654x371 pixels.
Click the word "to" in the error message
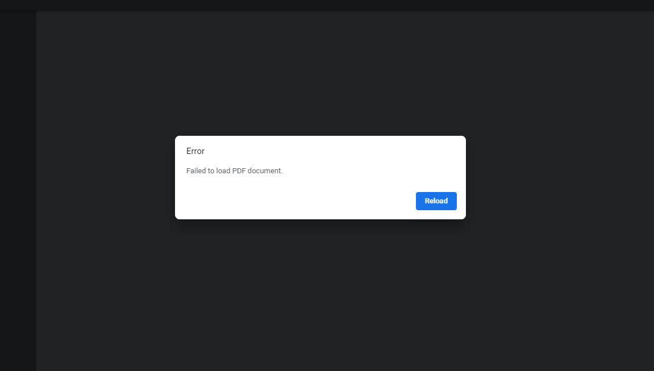tap(211, 170)
